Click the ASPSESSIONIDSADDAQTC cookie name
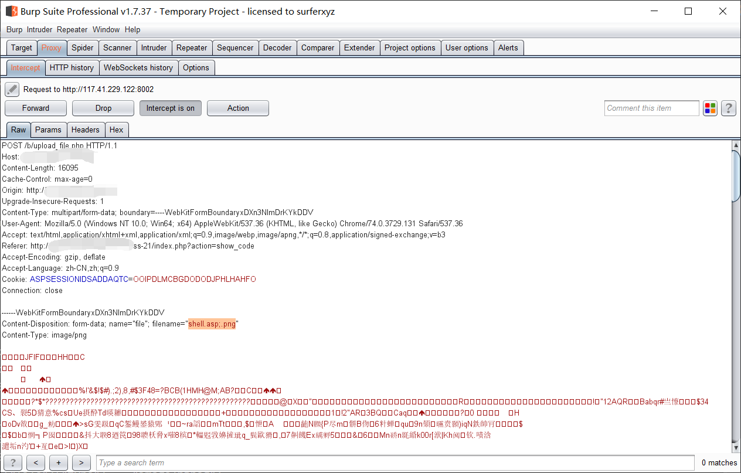The height and width of the screenshot is (473, 741). [79, 279]
